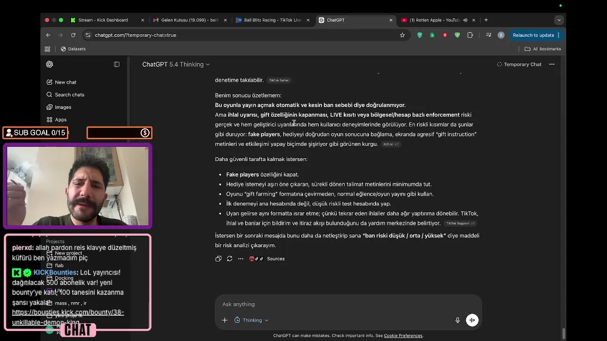Open the ChatGPT 5.4 Thinking model selector
Screen dimensions: 607x341
pyautogui.click(x=176, y=64)
